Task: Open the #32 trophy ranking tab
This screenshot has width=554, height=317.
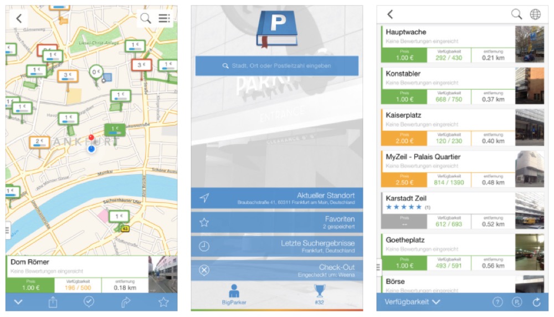Action: pos(319,294)
